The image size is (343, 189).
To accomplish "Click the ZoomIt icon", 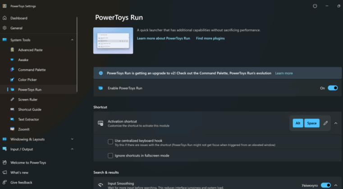I will [x=12, y=129].
